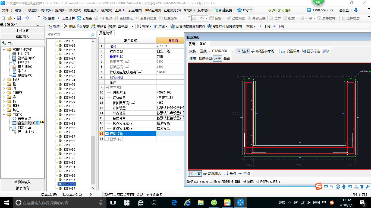This screenshot has width=371, height=208.
Task: Open Windows Start menu
Action: [6, 202]
